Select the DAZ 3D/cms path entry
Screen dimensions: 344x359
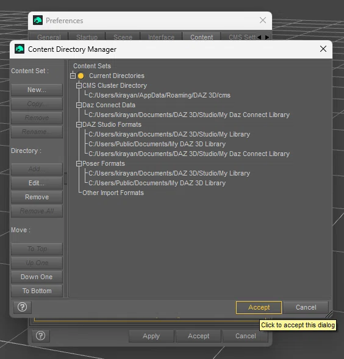coord(159,95)
